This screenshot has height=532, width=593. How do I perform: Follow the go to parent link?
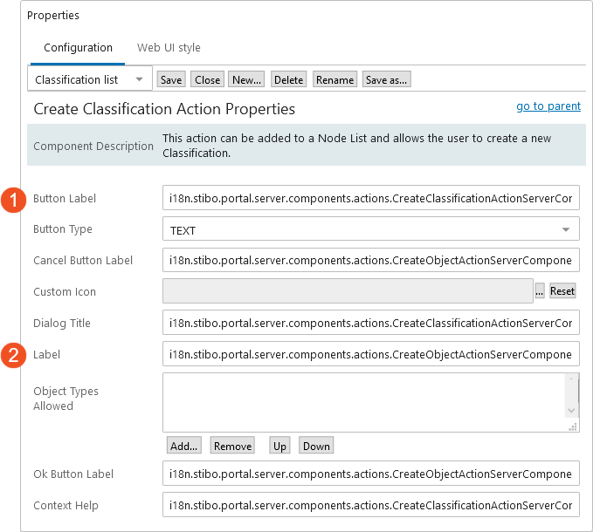click(548, 106)
